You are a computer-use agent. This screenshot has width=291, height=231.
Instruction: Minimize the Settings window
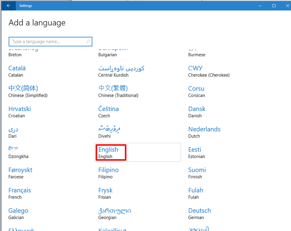click(260, 6)
